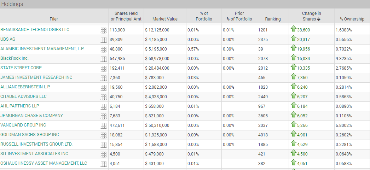Click green up arrow beside 4,051
The image size is (370, 170).
(x=293, y=163)
